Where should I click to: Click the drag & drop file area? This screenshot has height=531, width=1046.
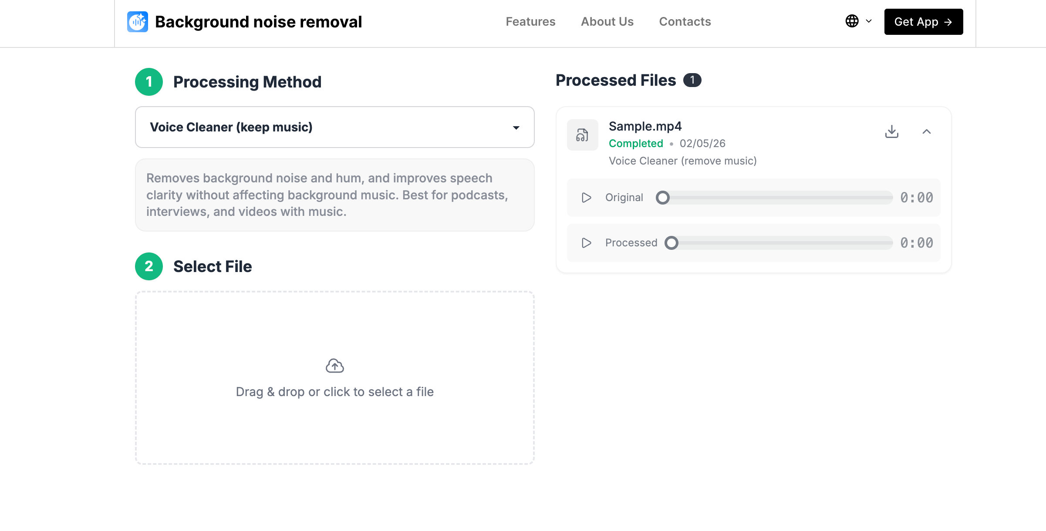pyautogui.click(x=334, y=418)
